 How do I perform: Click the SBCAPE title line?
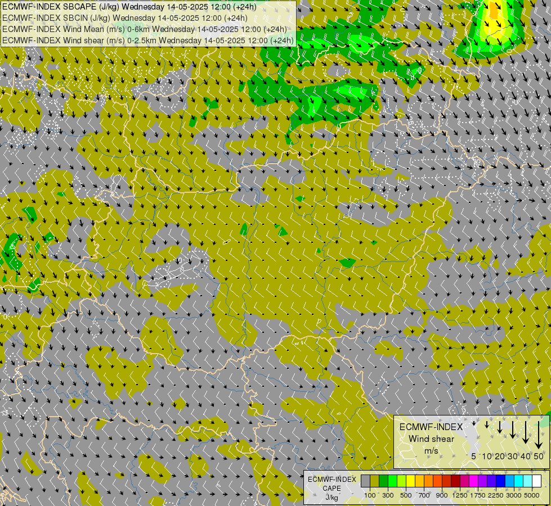129,7
